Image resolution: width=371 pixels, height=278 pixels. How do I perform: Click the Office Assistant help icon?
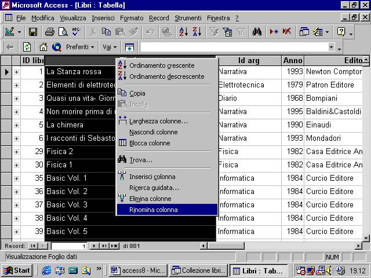click(x=341, y=32)
